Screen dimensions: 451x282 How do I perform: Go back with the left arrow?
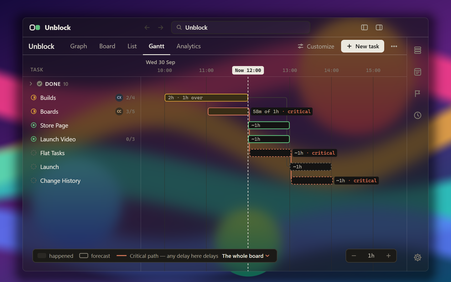(x=147, y=28)
